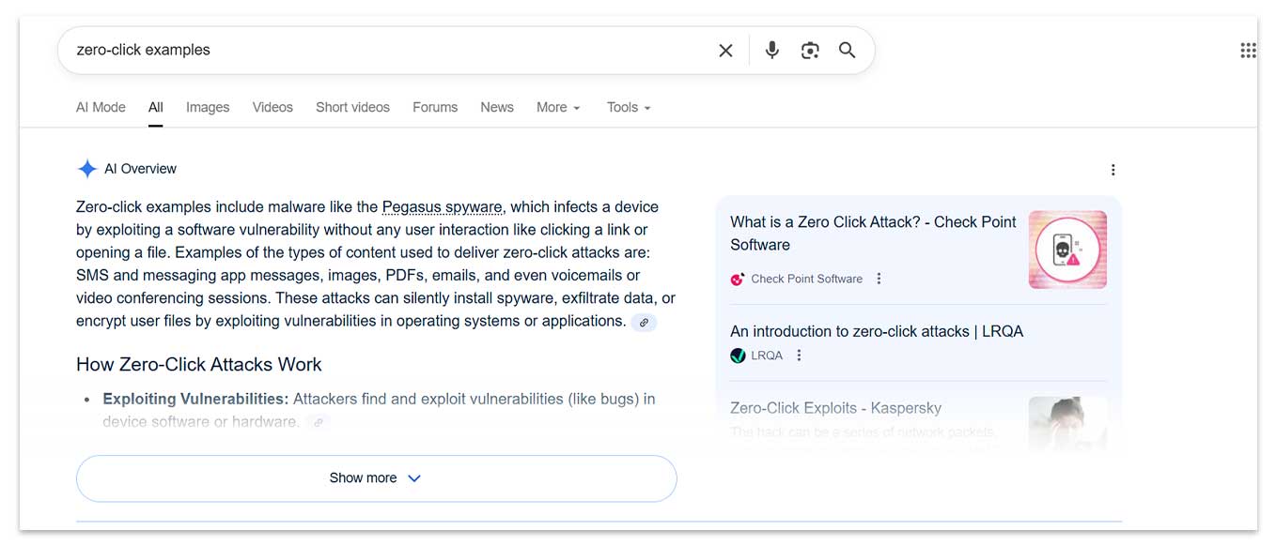Screen dimensions: 1276x545
Task: Open the Tools dropdown
Action: 628,108
